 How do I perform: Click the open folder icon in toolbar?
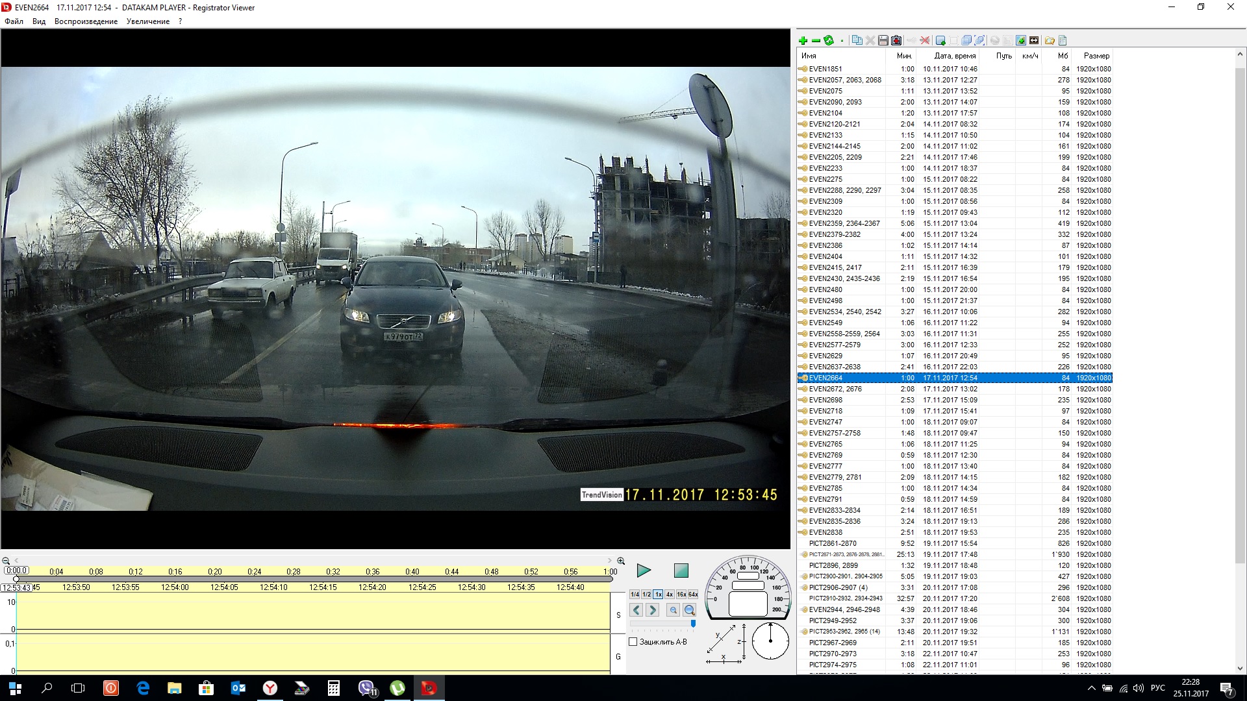(x=1050, y=41)
